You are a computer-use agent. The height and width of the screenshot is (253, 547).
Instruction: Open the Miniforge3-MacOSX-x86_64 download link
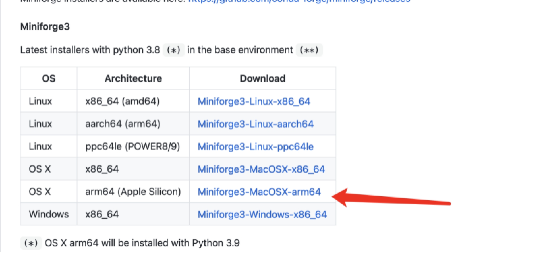click(261, 169)
